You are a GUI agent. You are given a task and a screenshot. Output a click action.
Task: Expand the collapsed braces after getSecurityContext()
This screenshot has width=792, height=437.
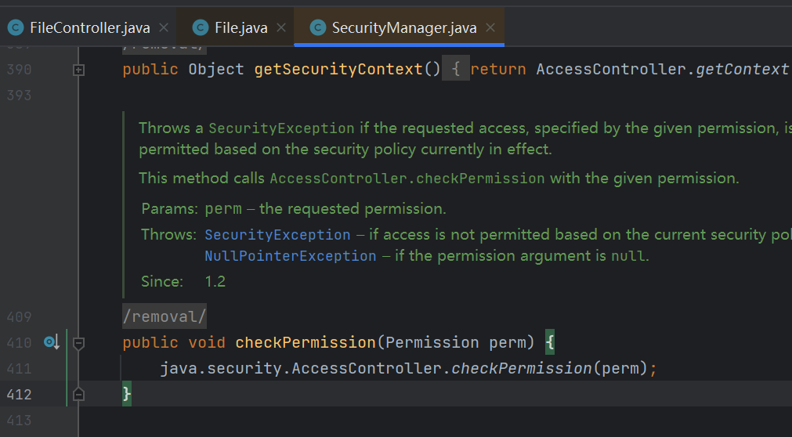456,69
